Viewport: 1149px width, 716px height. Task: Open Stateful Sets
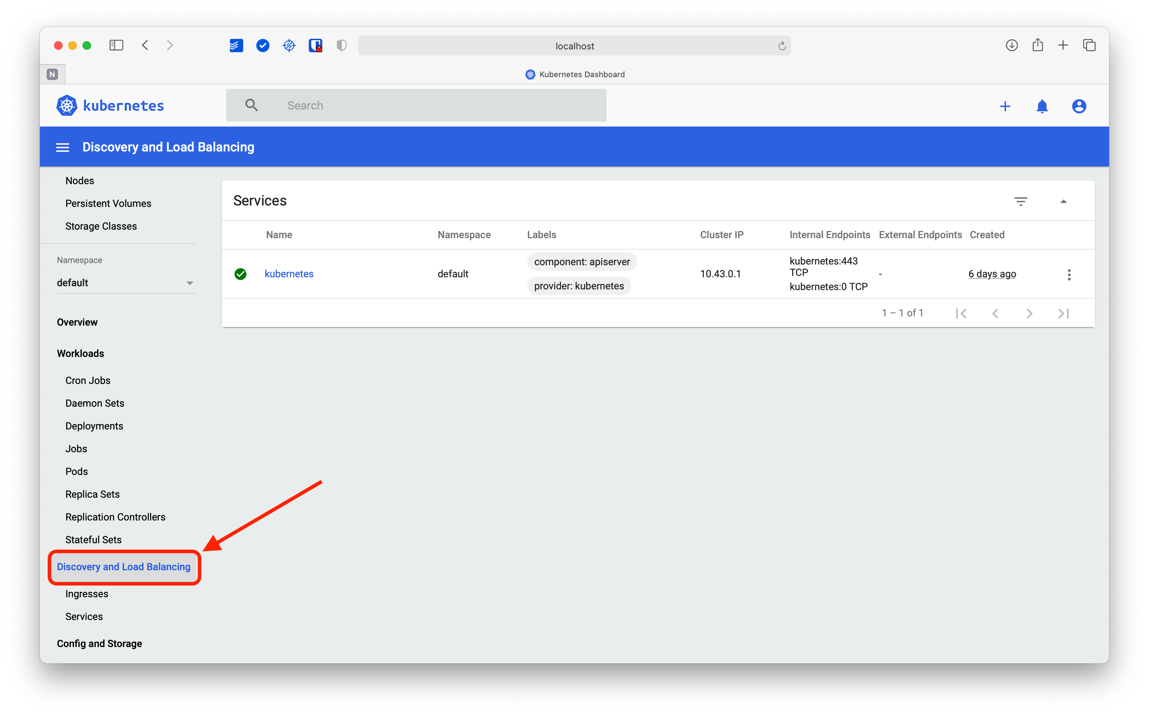93,539
